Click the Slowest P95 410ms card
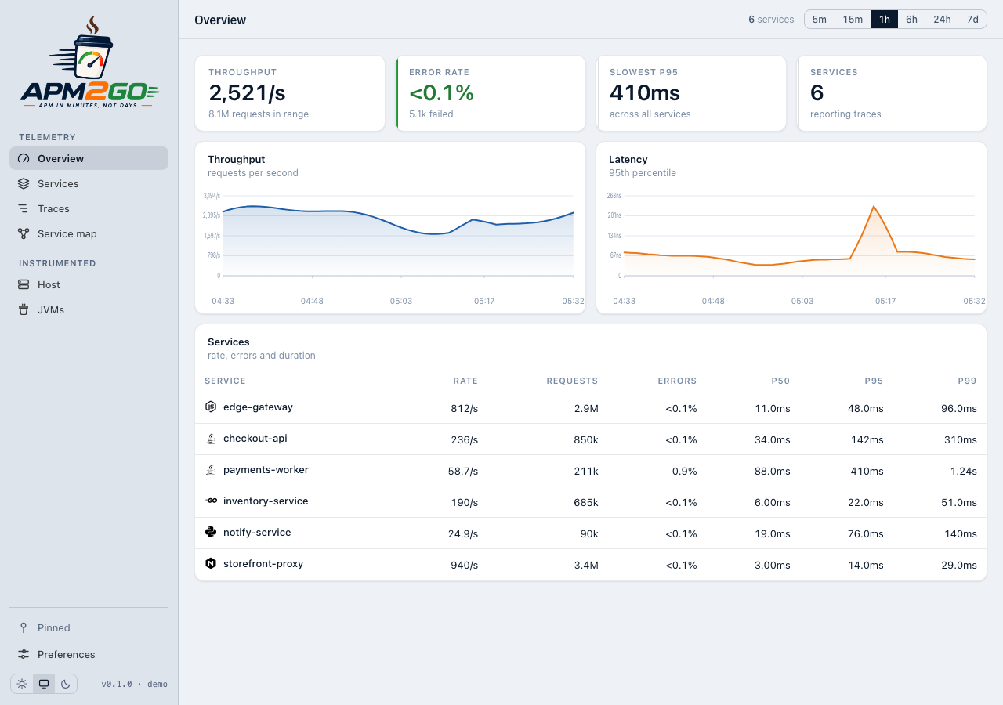 click(x=691, y=93)
